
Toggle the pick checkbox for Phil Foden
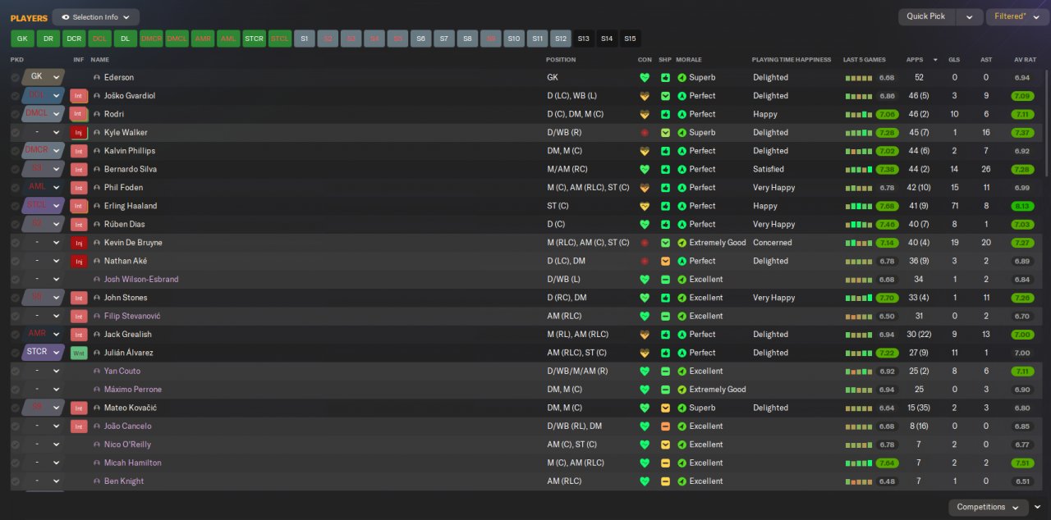pos(15,188)
